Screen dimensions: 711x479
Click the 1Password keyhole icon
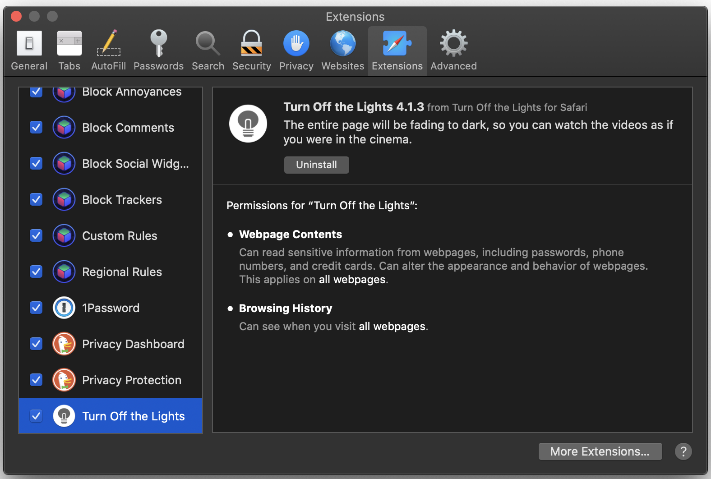click(64, 308)
